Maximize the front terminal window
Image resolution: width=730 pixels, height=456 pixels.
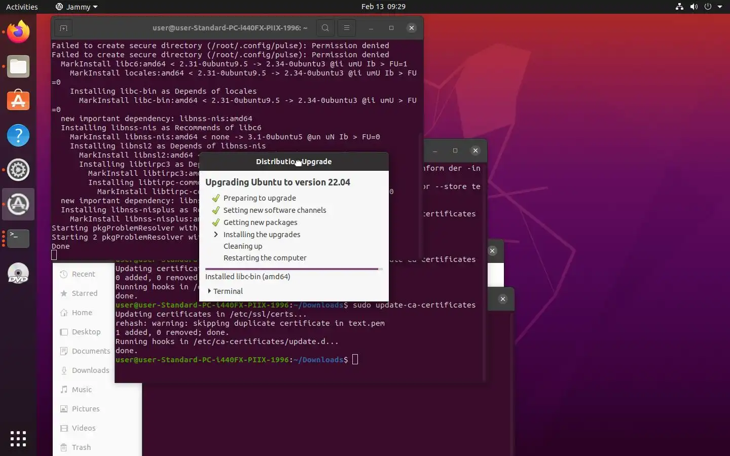(391, 28)
